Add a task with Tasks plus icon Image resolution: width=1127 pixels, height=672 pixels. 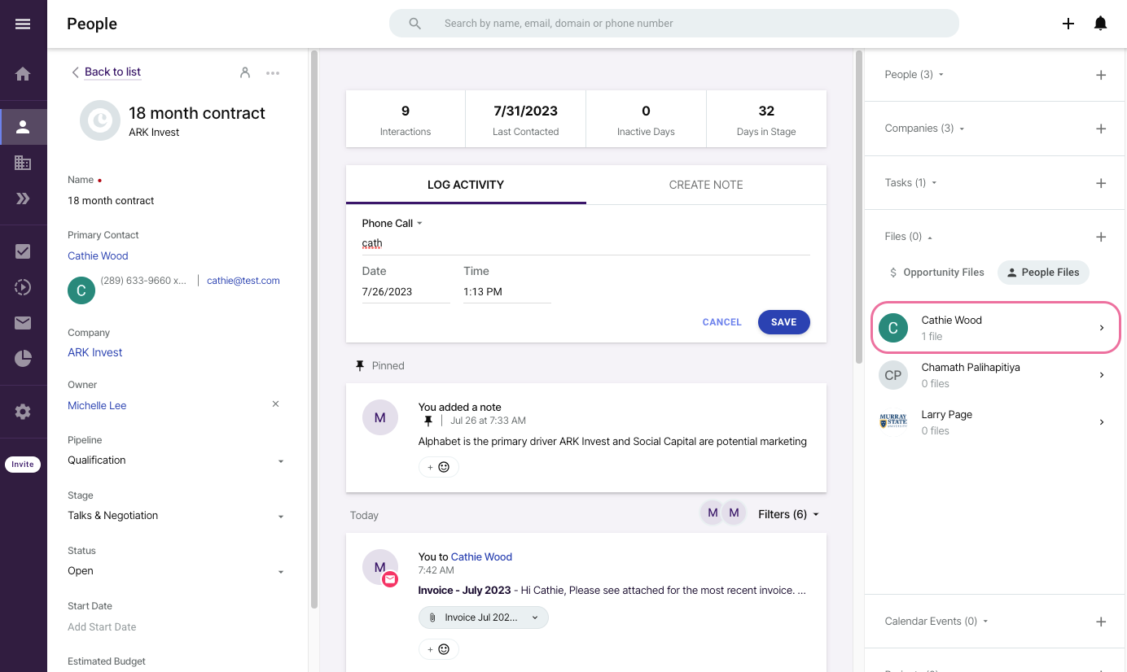click(x=1101, y=183)
